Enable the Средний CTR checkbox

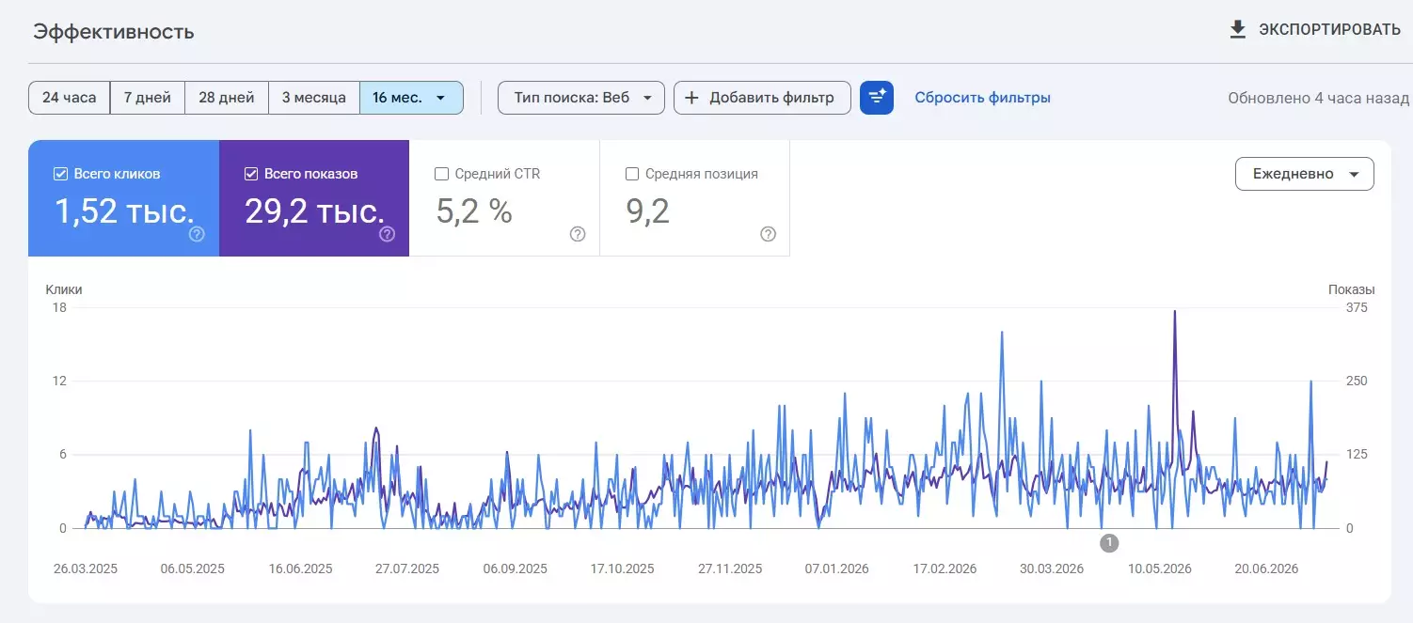coord(441,174)
